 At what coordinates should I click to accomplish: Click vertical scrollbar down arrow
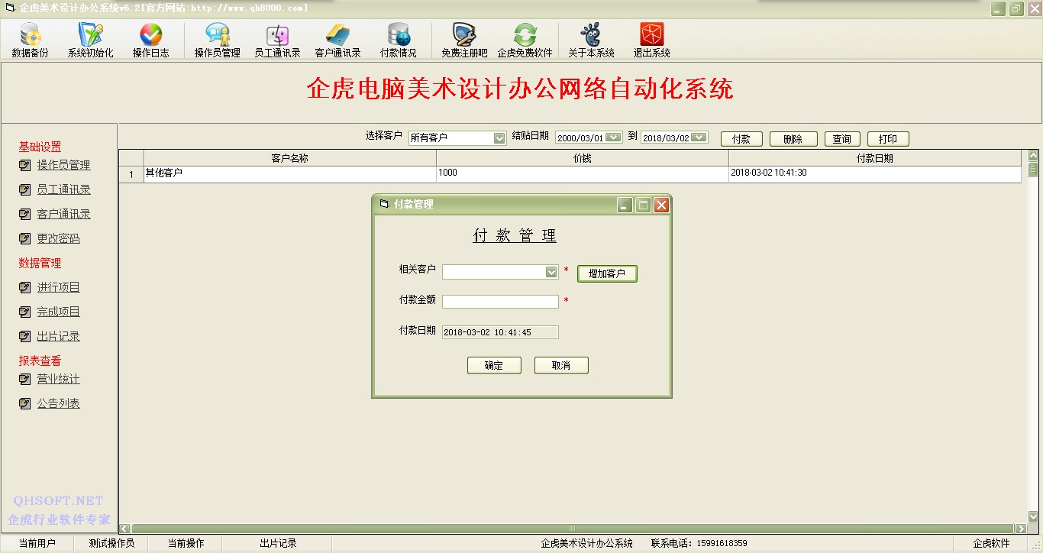(x=1033, y=516)
